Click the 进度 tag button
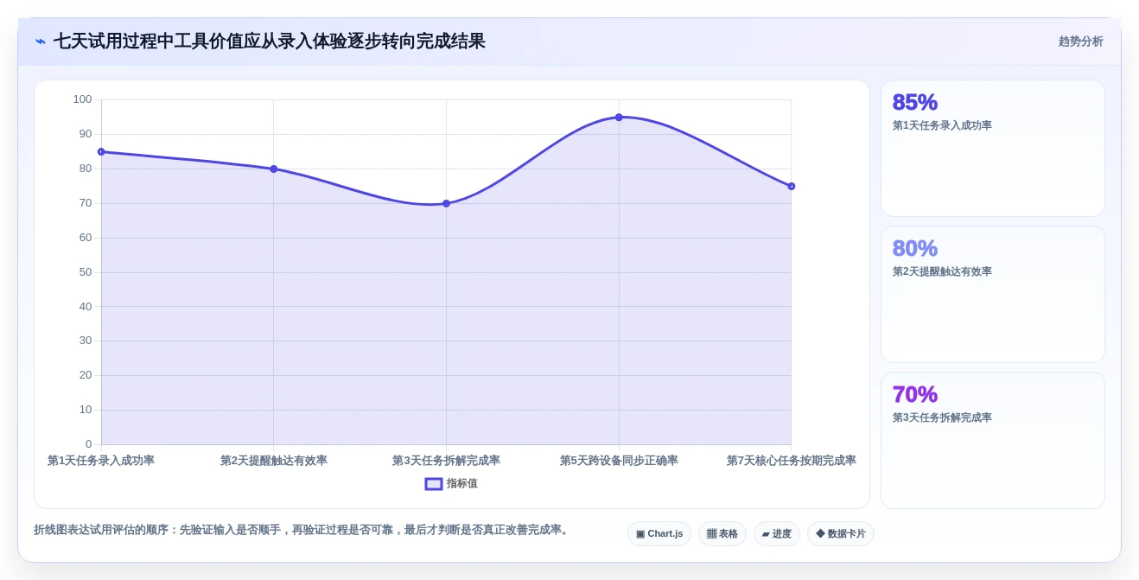The width and height of the screenshot is (1139, 580). [x=777, y=534]
